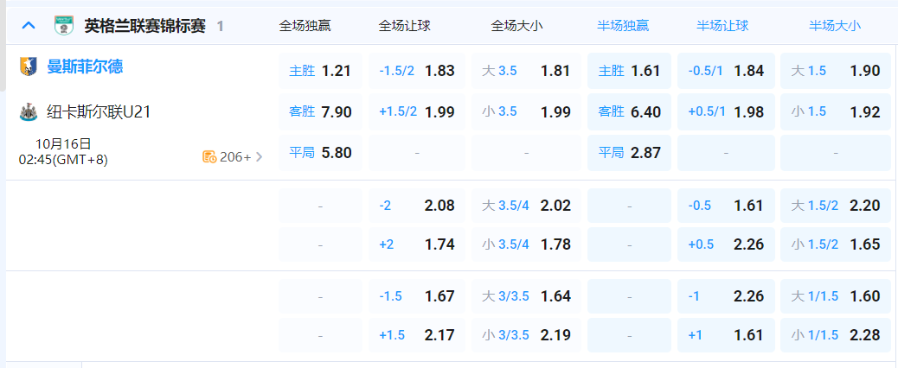Select the 半场让球 column header
Screen dimensions: 898x368
click(x=722, y=26)
